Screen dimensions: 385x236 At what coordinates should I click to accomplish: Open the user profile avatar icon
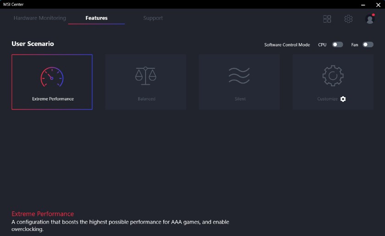369,19
